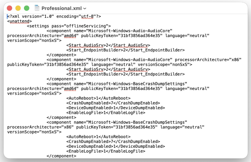The image size is (251, 162).
Task: Click the first Start_AudioSrv line under the amd64 AudioCore component
Action: 108,45
